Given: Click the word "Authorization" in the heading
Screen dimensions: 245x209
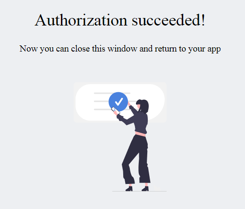Looking at the screenshot, I should pos(81,20).
